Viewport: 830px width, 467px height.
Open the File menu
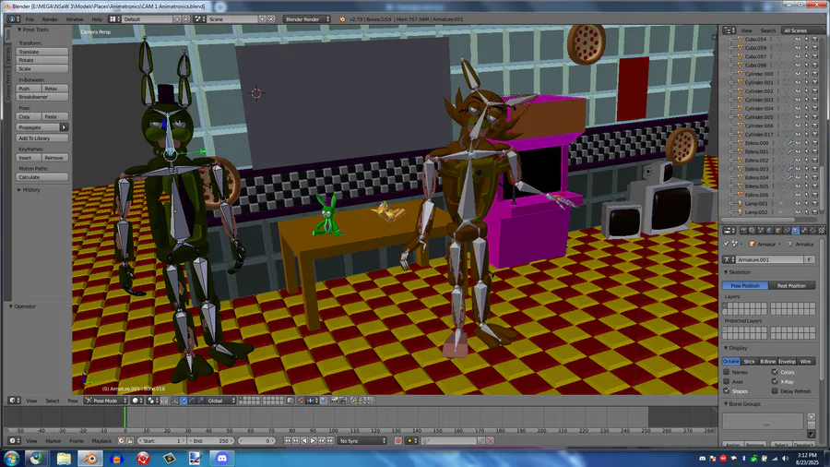click(x=30, y=19)
